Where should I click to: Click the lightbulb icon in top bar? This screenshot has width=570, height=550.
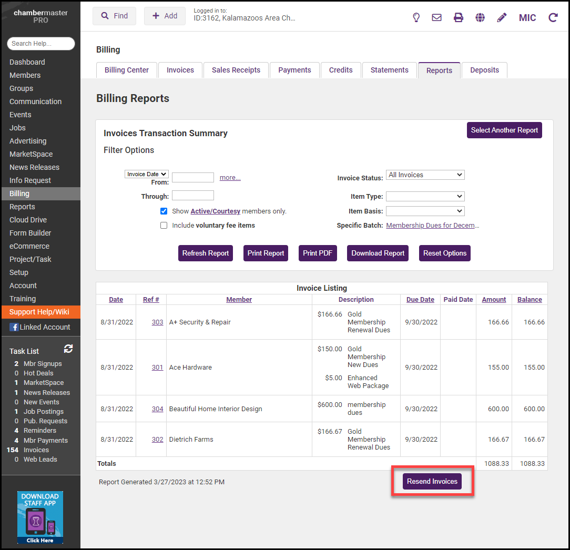[x=416, y=17]
